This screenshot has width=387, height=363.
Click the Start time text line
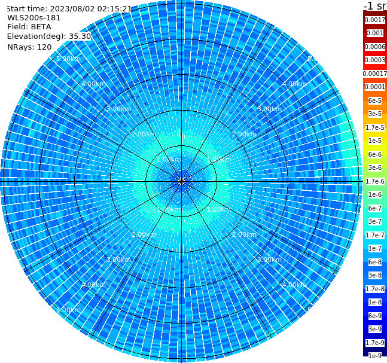click(x=69, y=9)
